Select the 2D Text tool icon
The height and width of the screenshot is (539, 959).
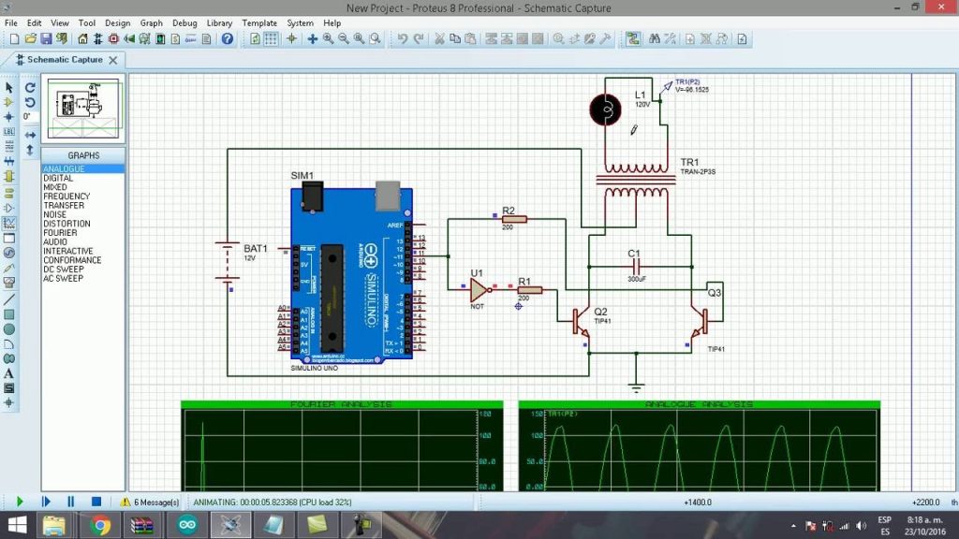click(9, 373)
